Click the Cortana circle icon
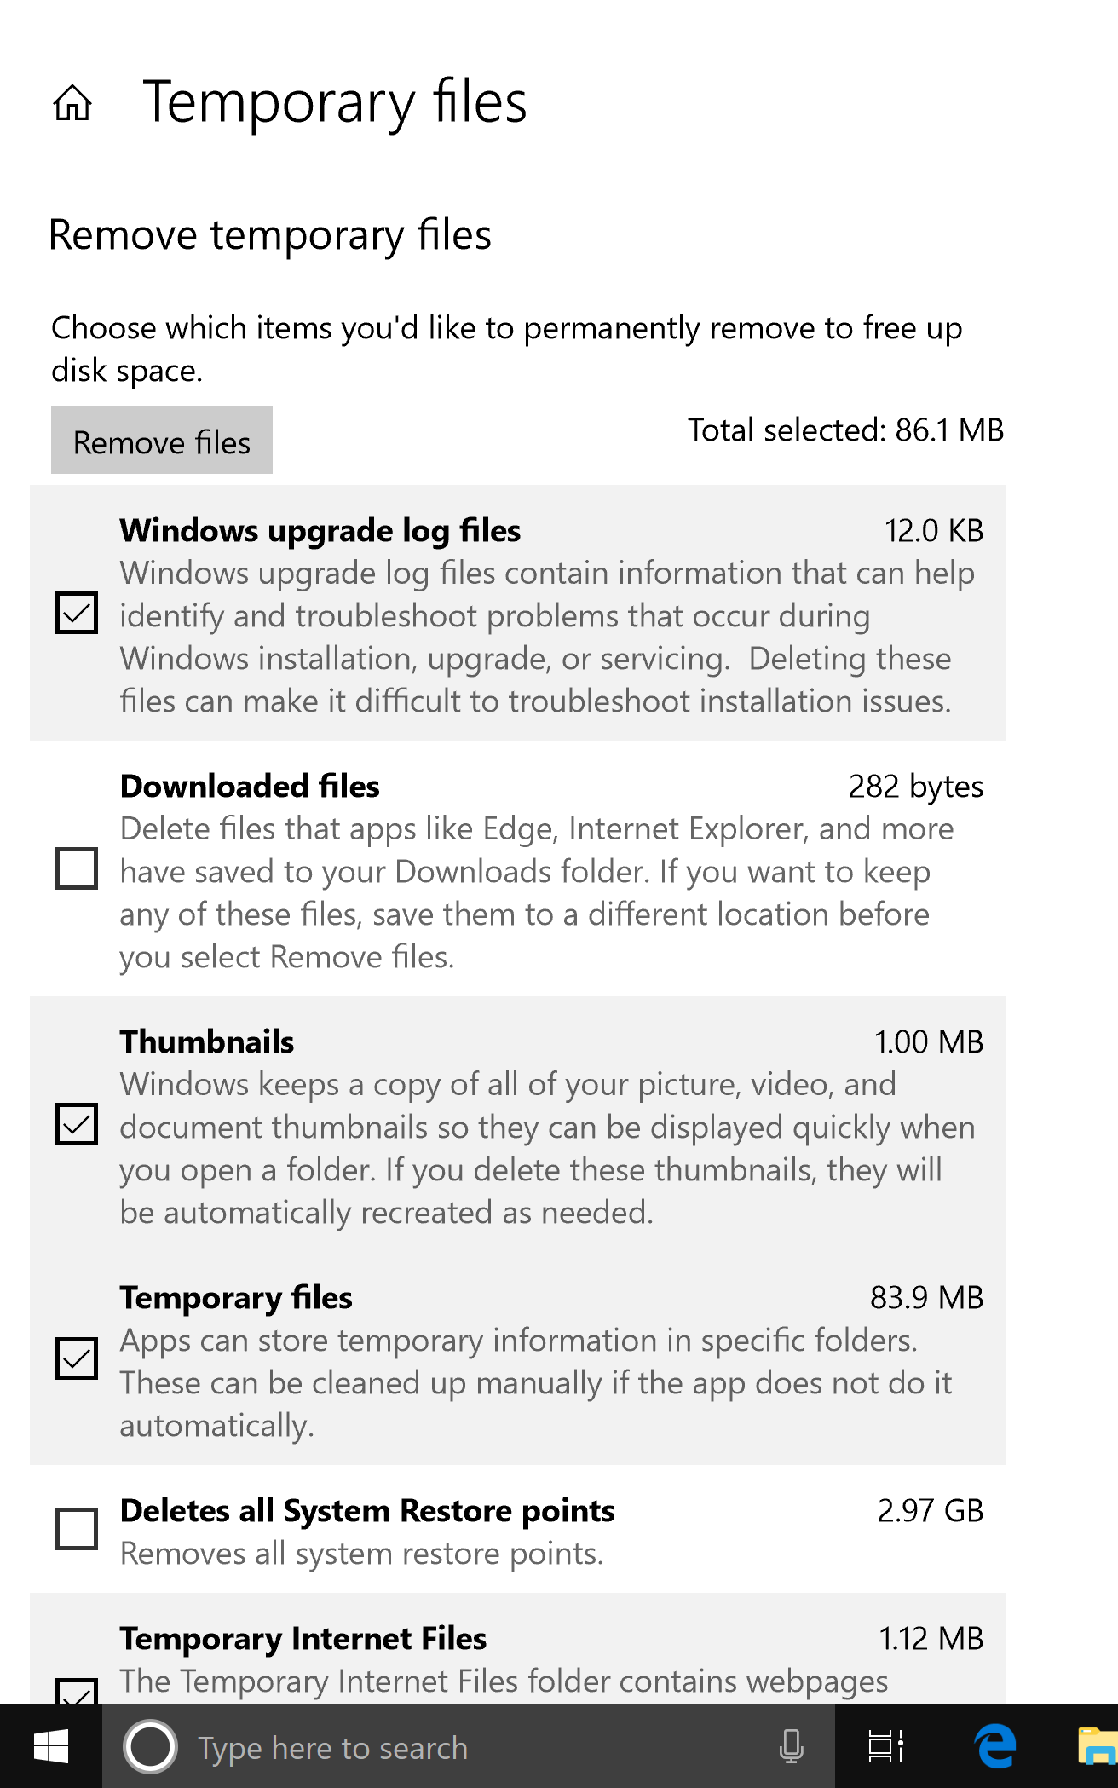The width and height of the screenshot is (1118, 1788). (150, 1746)
